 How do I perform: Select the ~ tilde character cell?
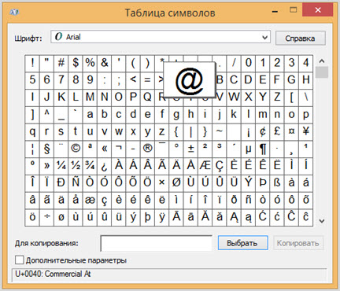[220, 131]
